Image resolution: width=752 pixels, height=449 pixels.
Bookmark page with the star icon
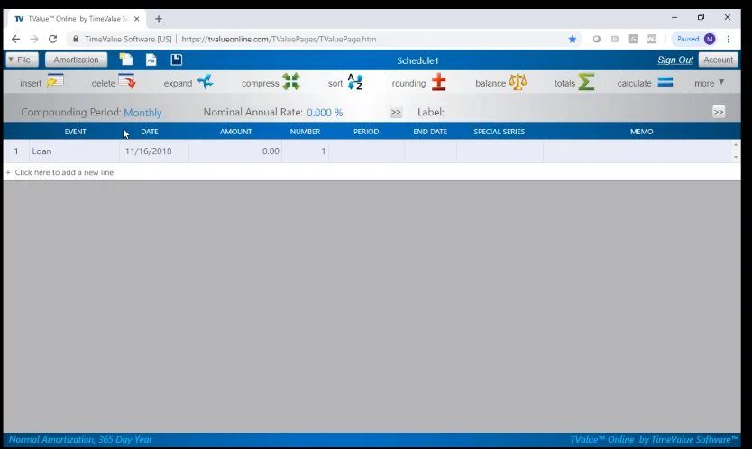(x=573, y=39)
